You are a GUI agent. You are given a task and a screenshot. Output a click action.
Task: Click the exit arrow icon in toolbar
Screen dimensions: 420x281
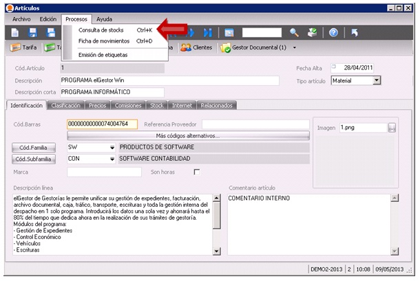(x=355, y=32)
